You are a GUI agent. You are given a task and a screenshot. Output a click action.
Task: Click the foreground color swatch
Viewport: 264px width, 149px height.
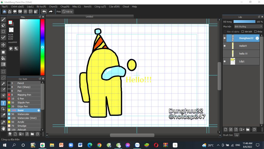tap(10, 22)
